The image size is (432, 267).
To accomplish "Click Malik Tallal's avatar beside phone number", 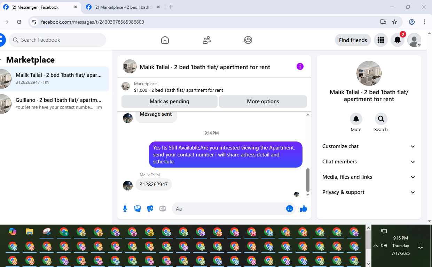I will click(x=128, y=185).
